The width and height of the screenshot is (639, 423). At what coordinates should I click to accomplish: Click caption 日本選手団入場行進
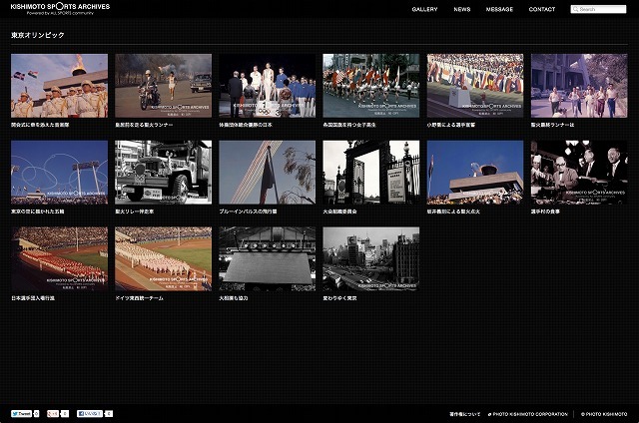point(33,298)
